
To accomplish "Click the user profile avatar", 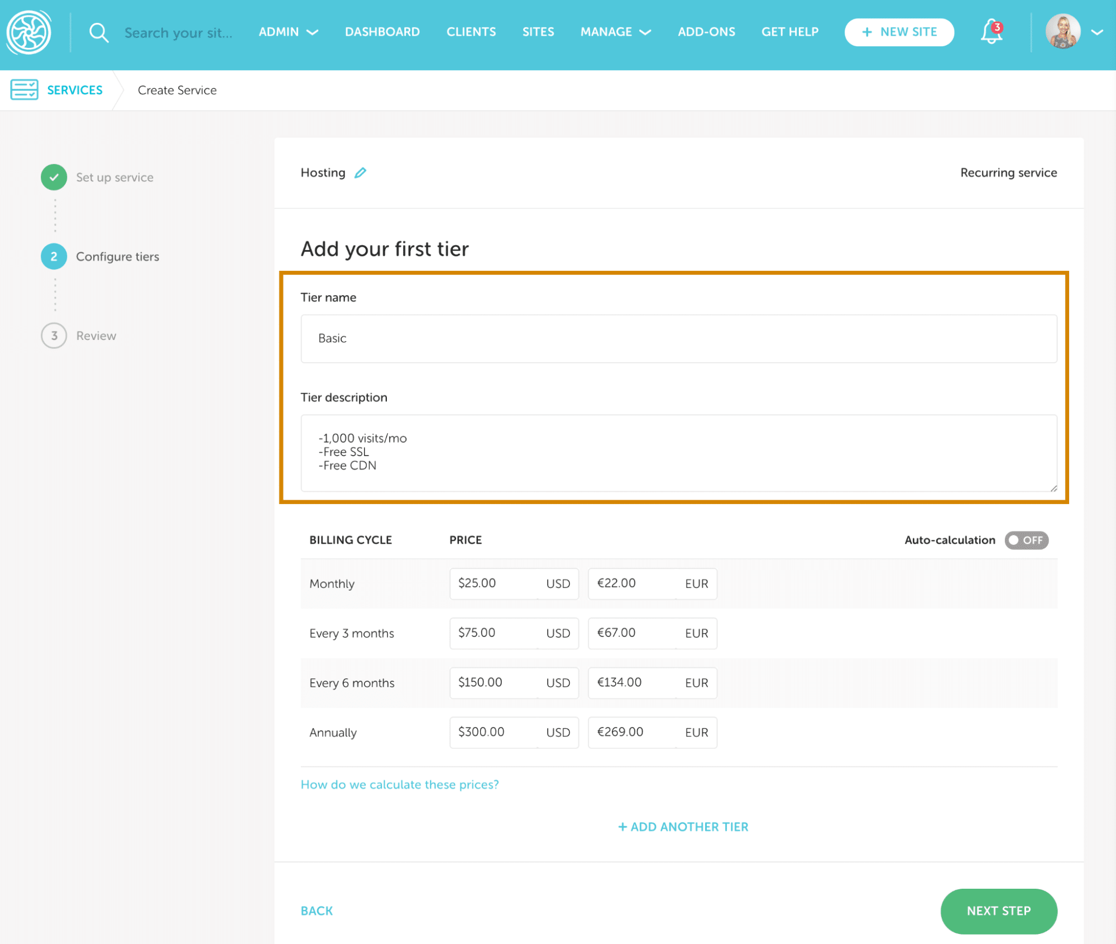I will click(x=1062, y=32).
